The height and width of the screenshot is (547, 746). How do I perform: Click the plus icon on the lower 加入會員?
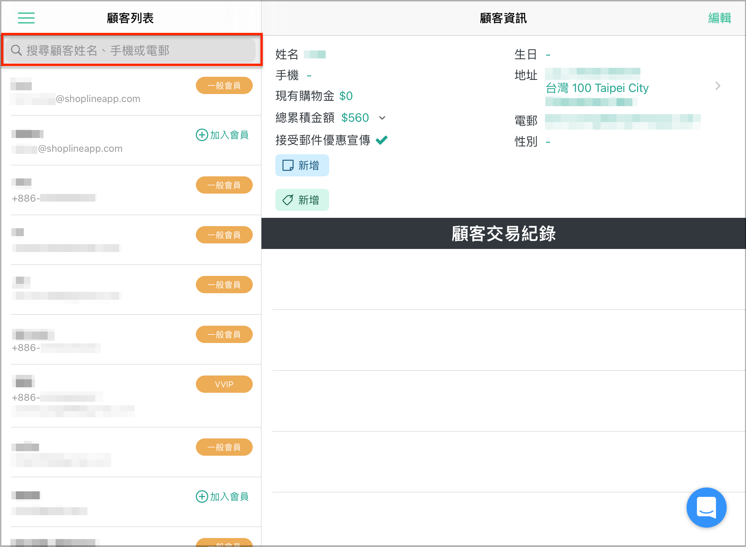[202, 496]
